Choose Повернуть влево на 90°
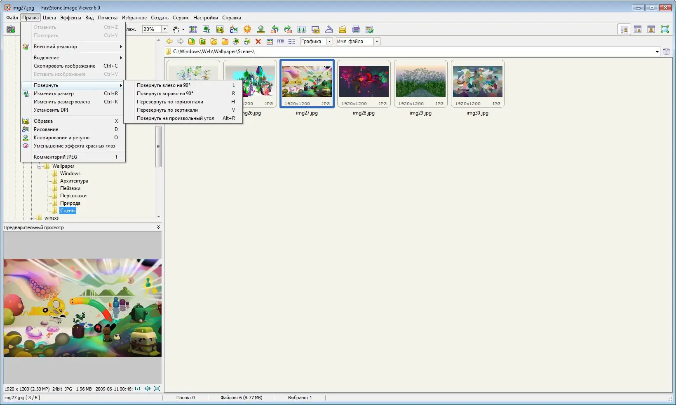This screenshot has height=405, width=676. (x=183, y=85)
